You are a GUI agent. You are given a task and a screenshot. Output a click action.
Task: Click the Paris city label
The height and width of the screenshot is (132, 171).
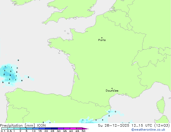click(x=102, y=40)
